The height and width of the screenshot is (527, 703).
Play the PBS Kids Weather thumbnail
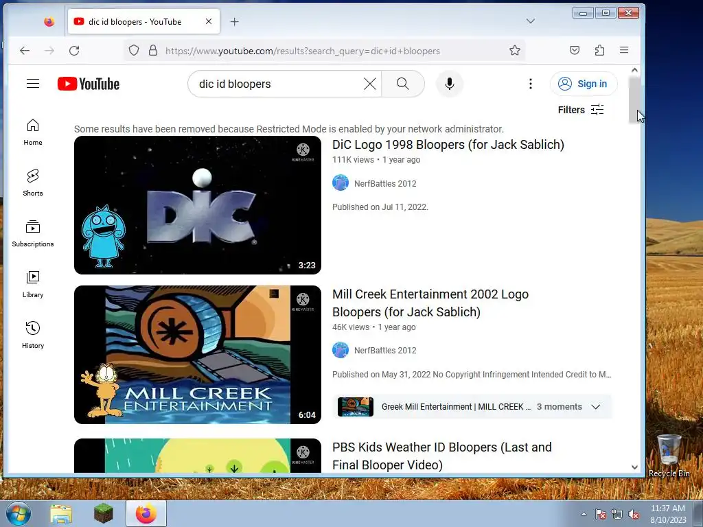(x=198, y=456)
